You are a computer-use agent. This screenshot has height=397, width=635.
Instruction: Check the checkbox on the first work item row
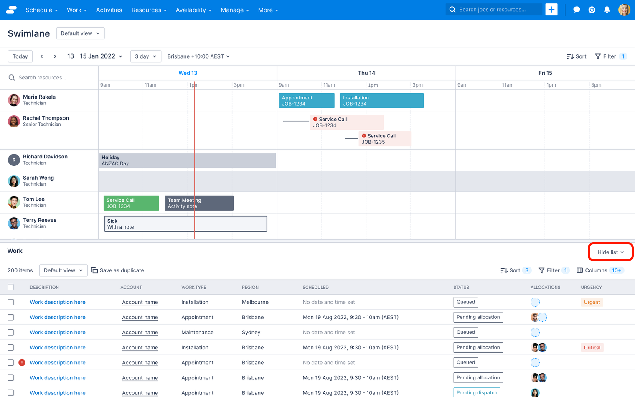tap(11, 302)
